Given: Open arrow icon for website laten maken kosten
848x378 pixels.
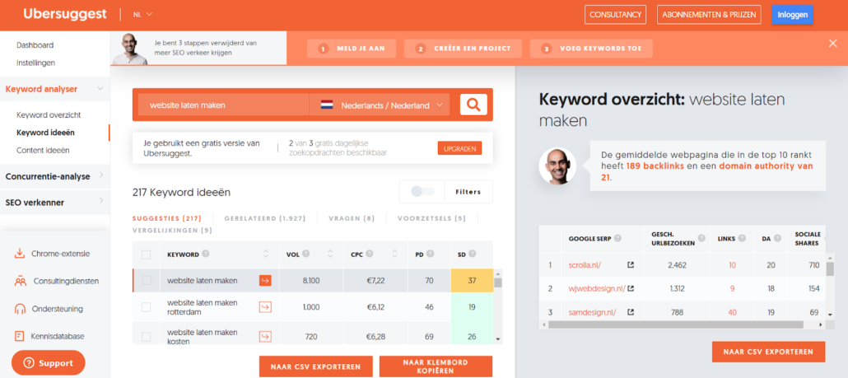Looking at the screenshot, I should pos(265,336).
